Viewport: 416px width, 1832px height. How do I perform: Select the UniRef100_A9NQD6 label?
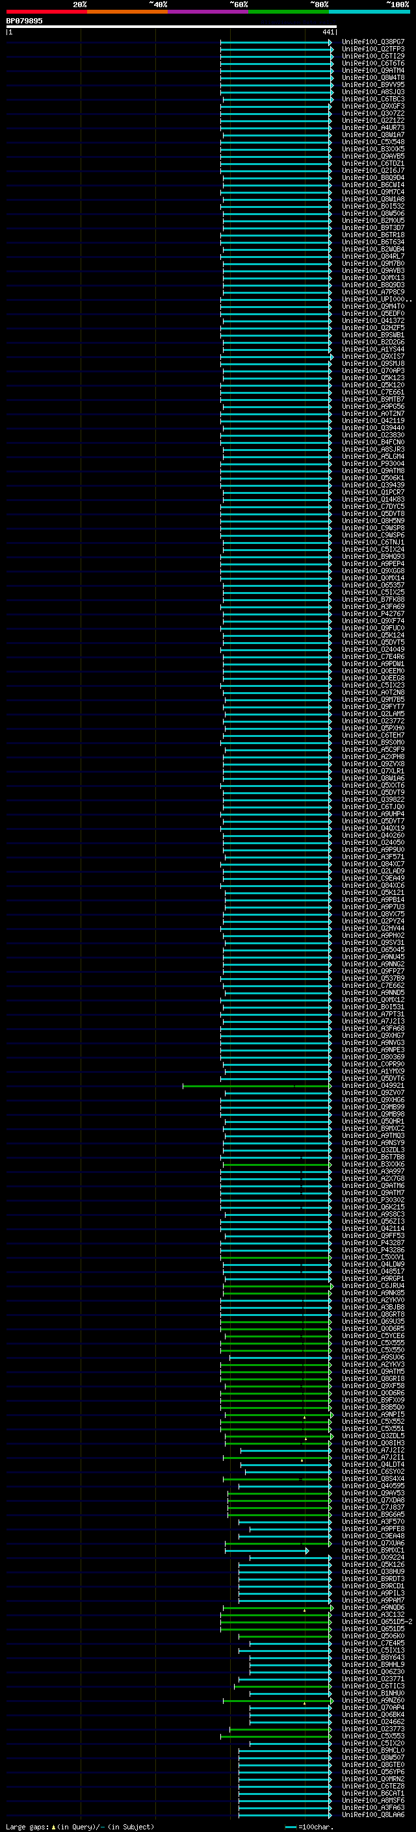[x=373, y=1607]
